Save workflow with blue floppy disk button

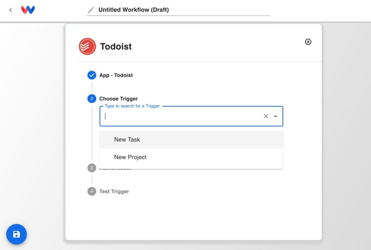pyautogui.click(x=16, y=234)
